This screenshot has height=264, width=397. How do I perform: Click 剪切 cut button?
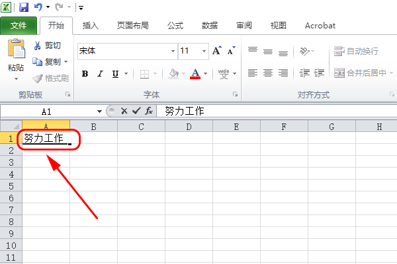point(48,46)
